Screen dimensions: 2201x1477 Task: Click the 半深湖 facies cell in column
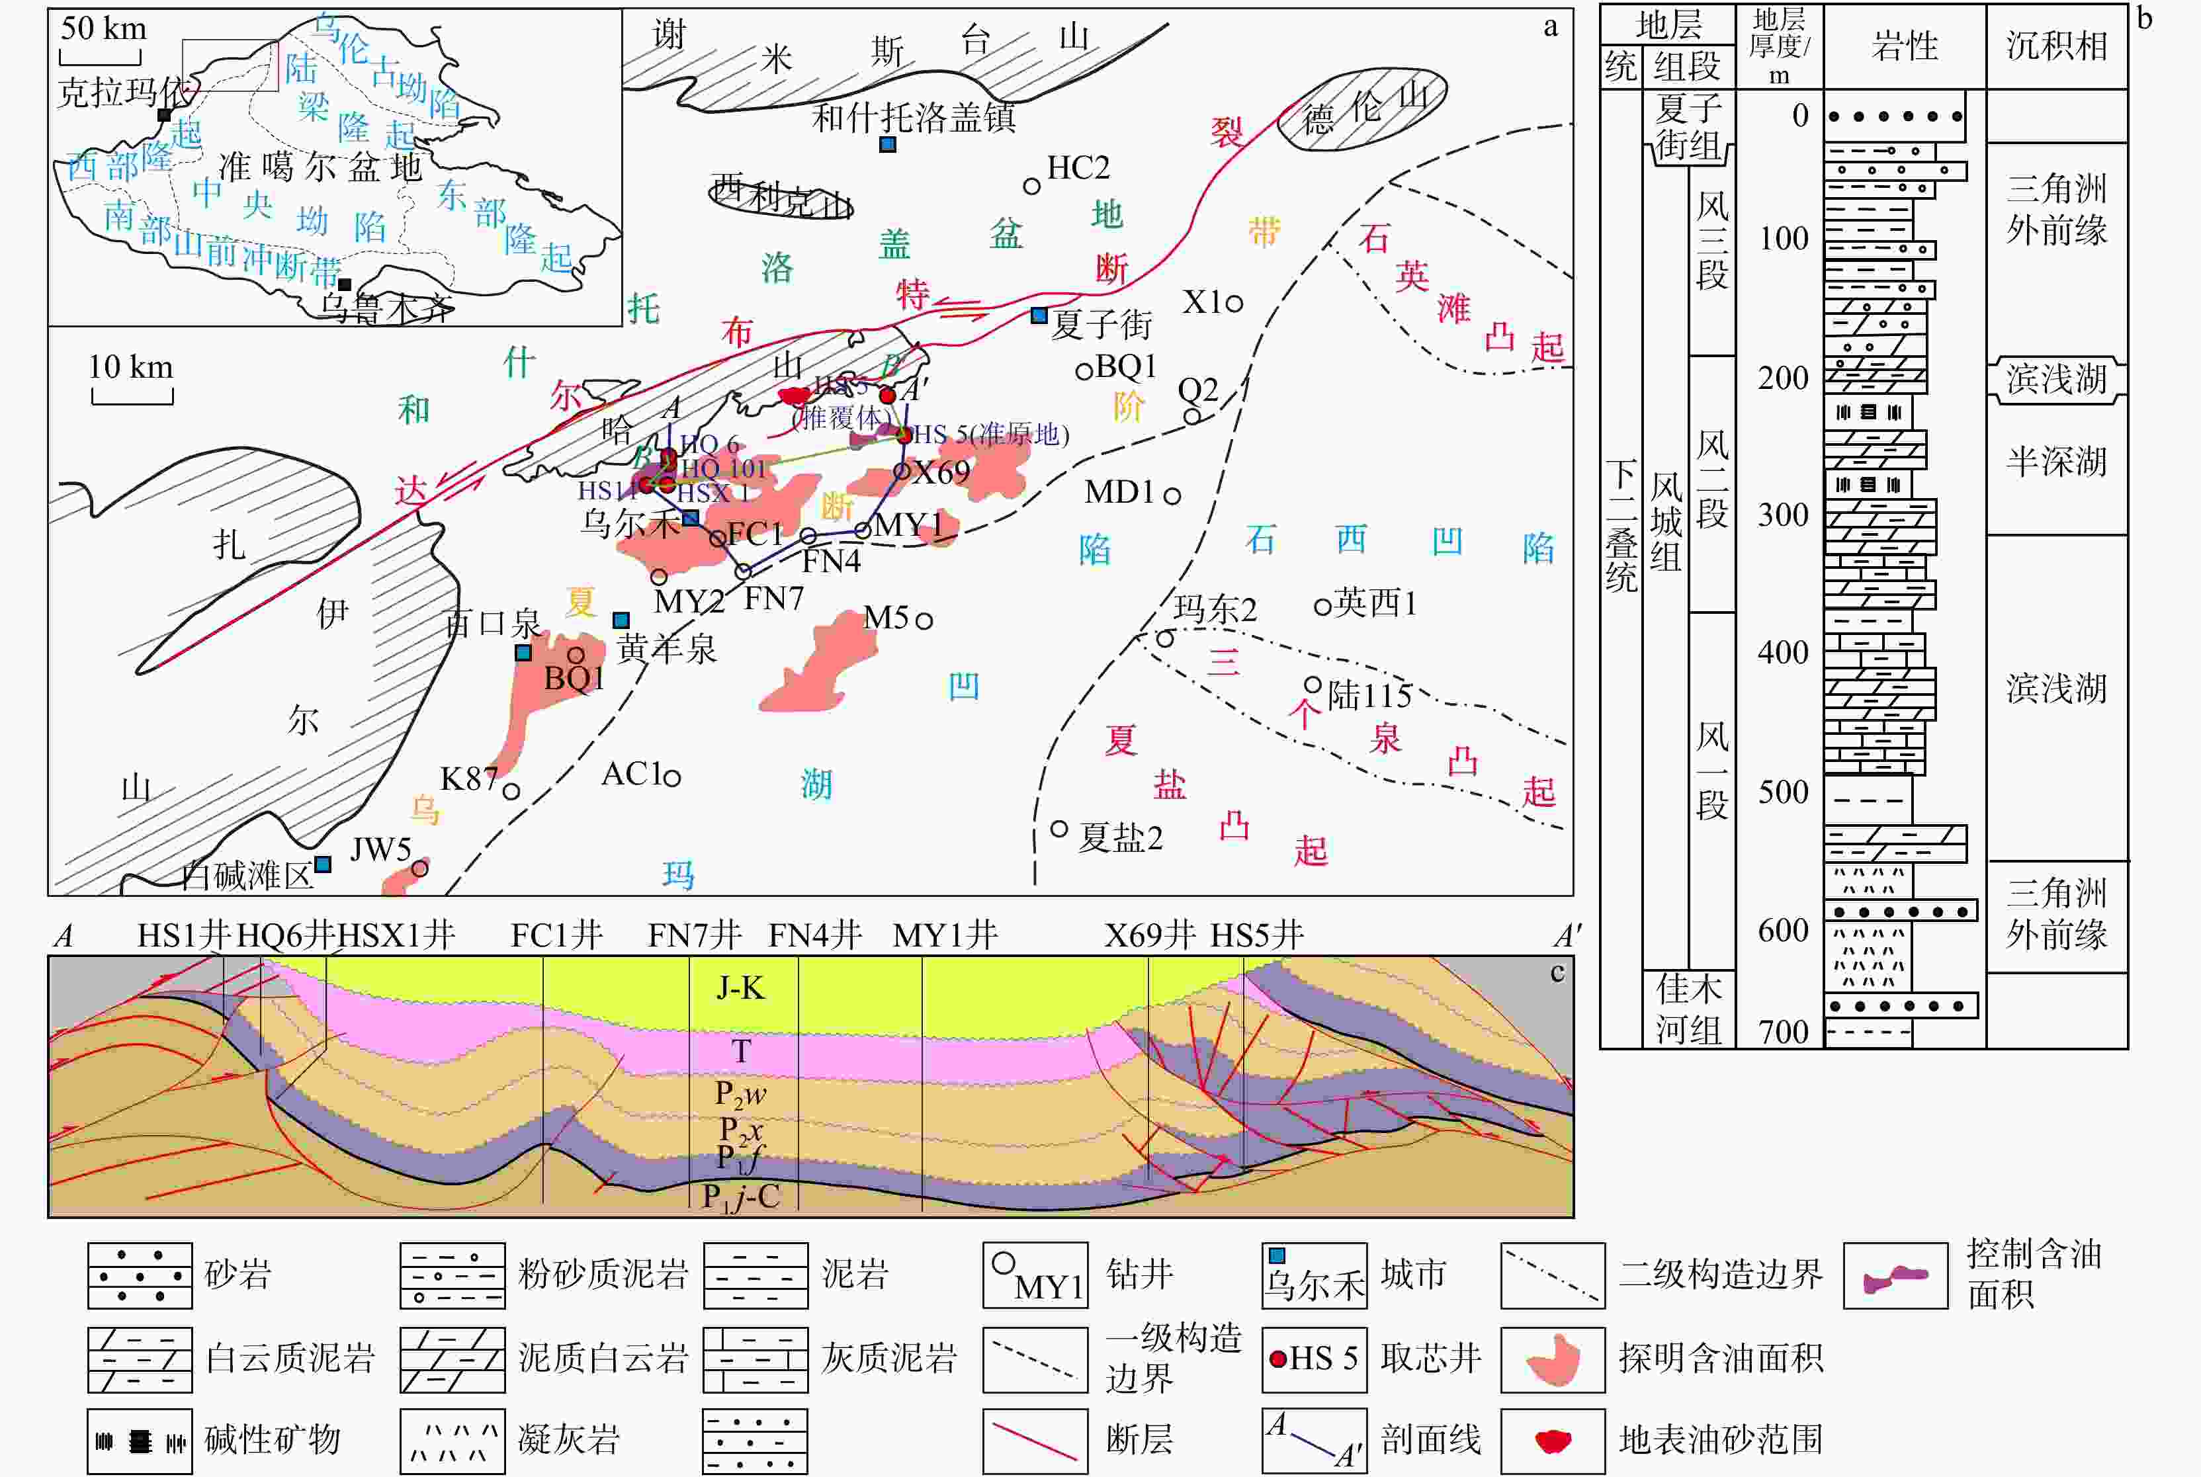(2056, 462)
